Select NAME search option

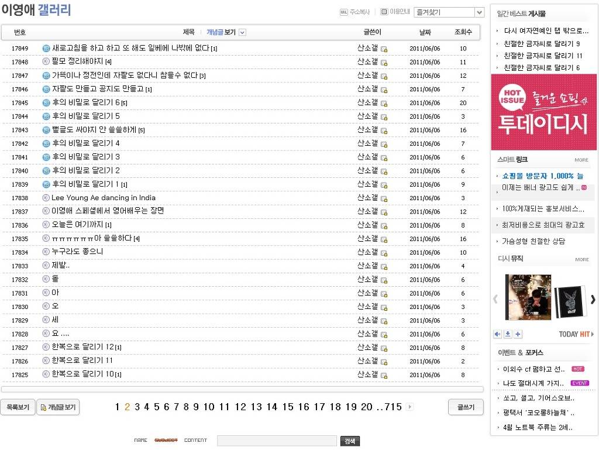click(x=140, y=440)
